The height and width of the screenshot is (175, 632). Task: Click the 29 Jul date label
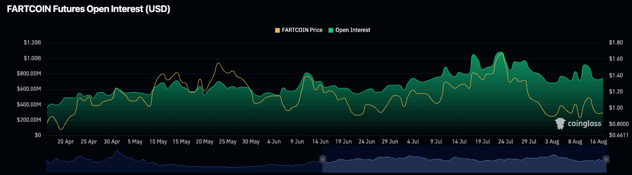529,142
